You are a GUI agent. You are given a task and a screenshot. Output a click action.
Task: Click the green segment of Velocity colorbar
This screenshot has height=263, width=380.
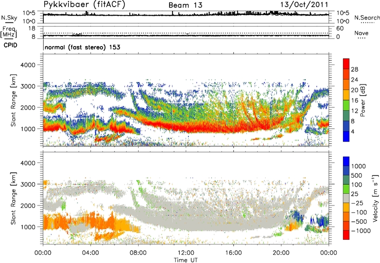tap(346, 189)
